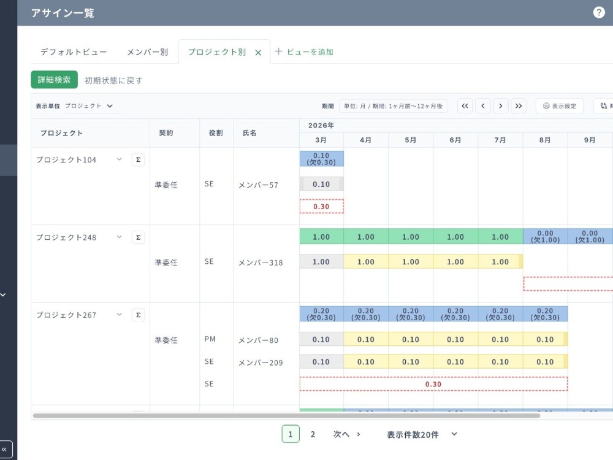Click blue 0.20 (欠0.30) cell in 6月

pyautogui.click(x=455, y=314)
